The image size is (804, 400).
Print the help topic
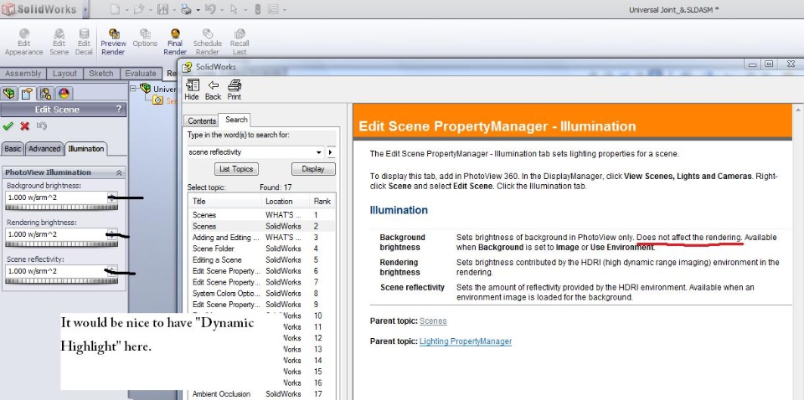click(234, 90)
